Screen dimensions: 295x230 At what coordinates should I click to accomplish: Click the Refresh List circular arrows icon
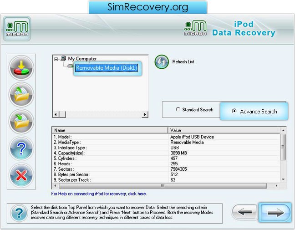[x=162, y=62]
